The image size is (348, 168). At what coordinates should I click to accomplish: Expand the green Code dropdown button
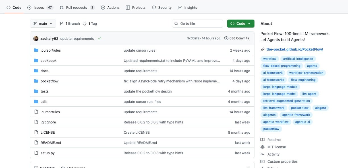pyautogui.click(x=241, y=24)
